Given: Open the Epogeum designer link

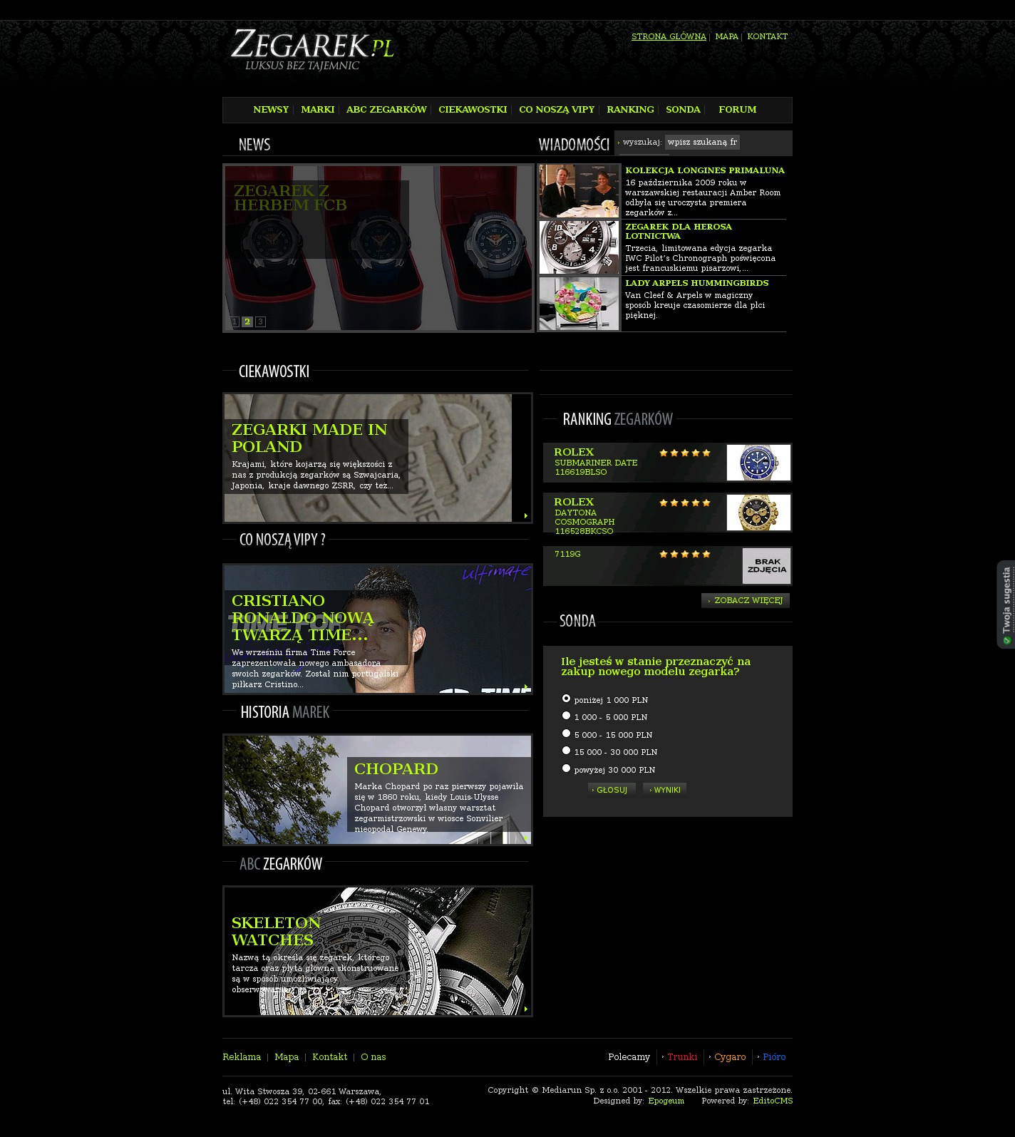Looking at the screenshot, I should tap(666, 1101).
